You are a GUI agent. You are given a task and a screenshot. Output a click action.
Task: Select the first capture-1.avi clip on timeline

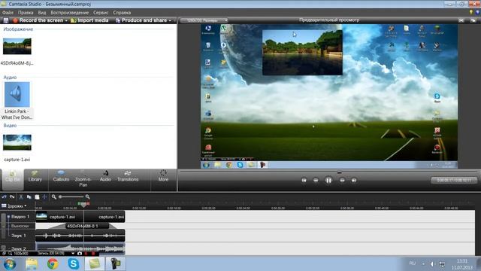point(59,217)
